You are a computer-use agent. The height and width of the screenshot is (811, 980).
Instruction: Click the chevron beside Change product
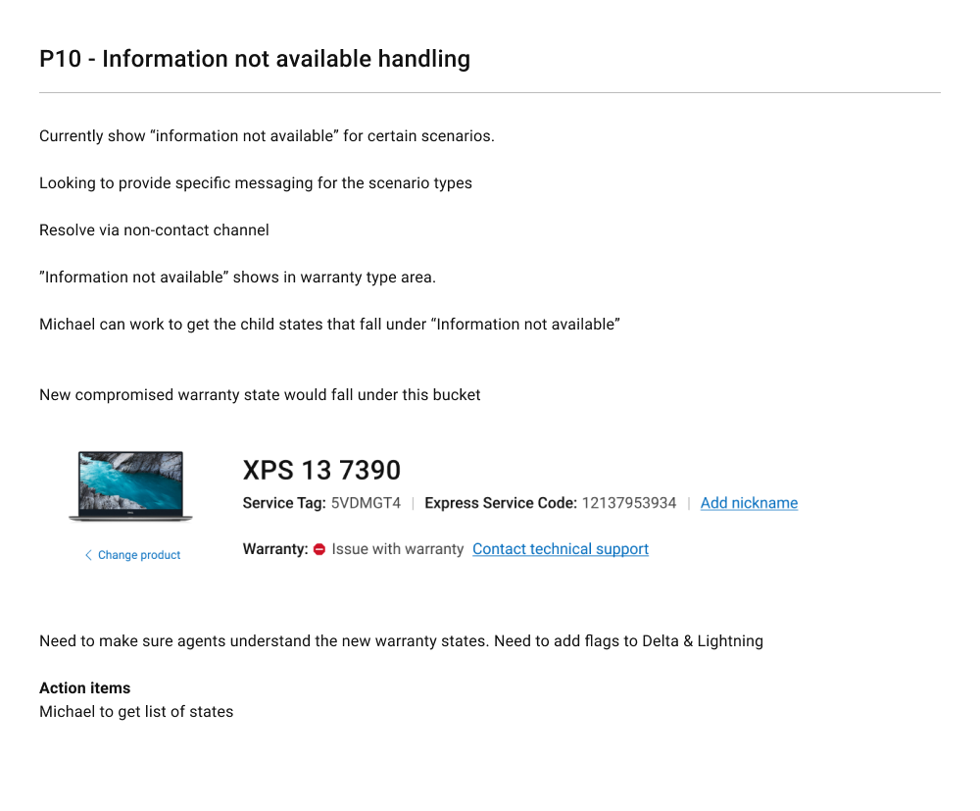[x=88, y=555]
